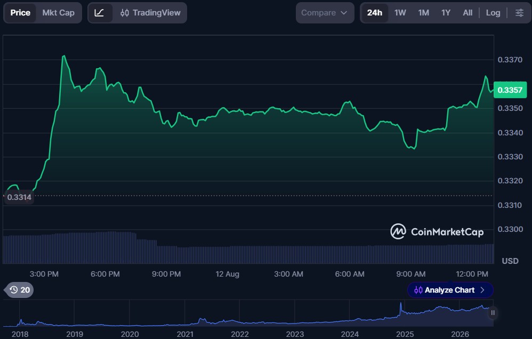Viewport: 532px width, 339px height.
Task: Click 2018 on the mini history timeline
Action: (x=20, y=334)
